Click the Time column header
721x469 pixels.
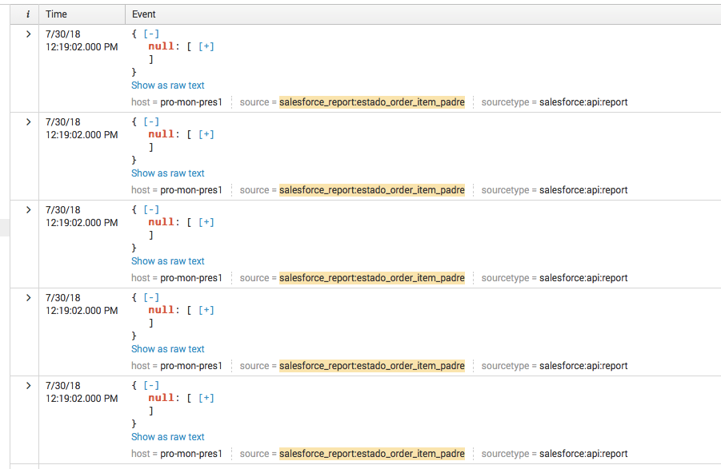tap(57, 14)
